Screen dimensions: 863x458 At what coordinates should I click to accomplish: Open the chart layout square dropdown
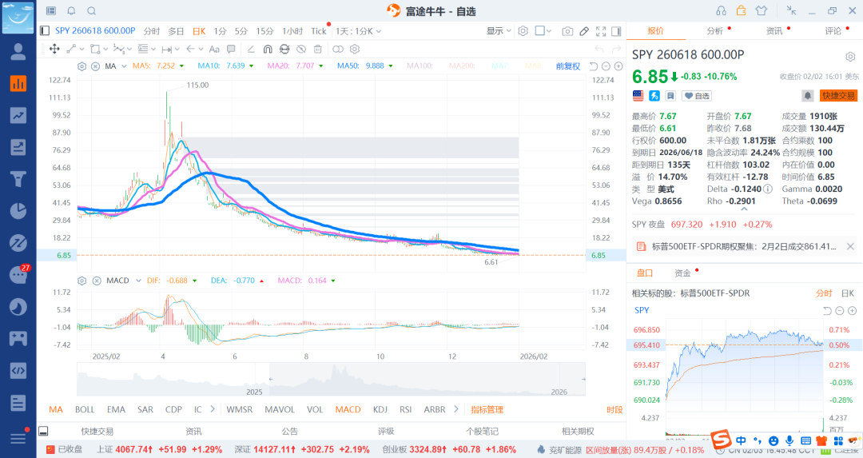click(544, 31)
